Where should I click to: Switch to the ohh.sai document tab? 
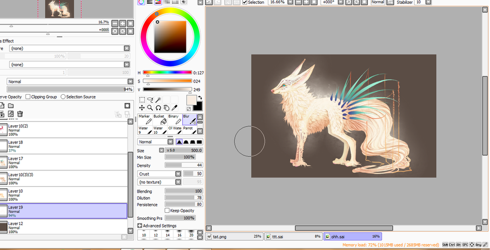click(x=353, y=237)
